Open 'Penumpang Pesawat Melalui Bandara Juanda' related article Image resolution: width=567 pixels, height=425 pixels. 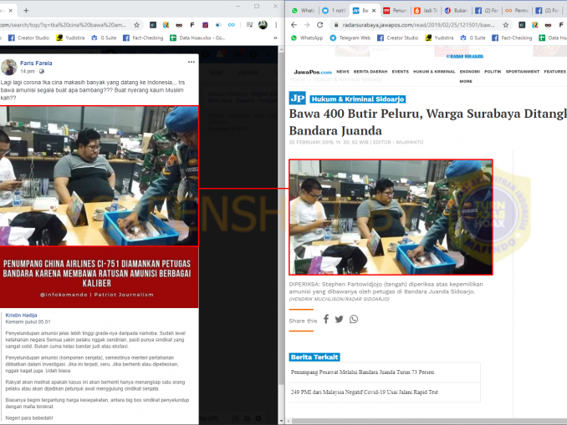pos(362,372)
